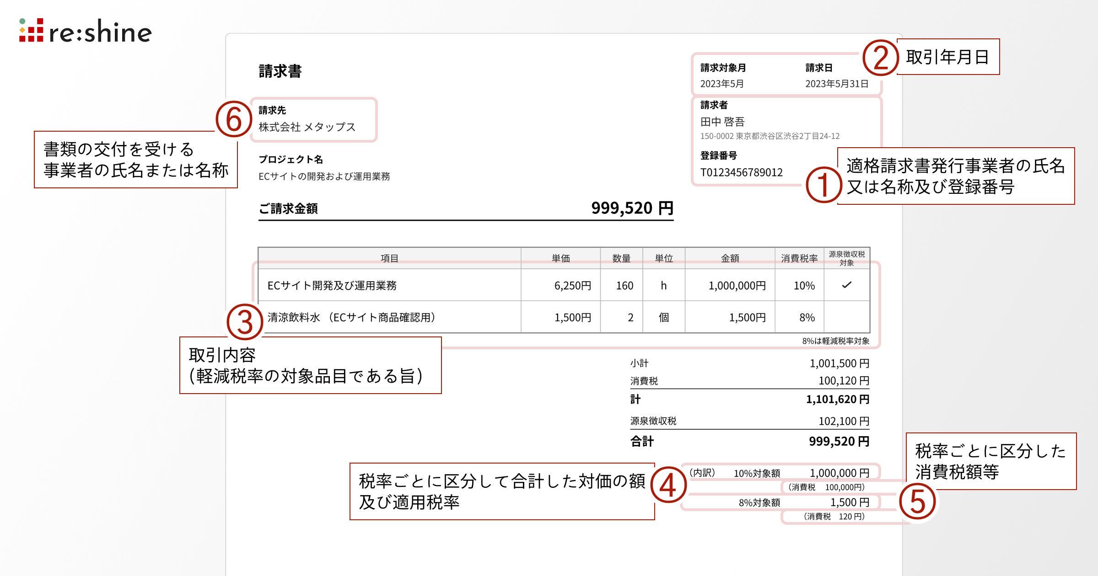The width and height of the screenshot is (1098, 576).
Task: Click the circled number 1 marker
Action: click(x=823, y=185)
